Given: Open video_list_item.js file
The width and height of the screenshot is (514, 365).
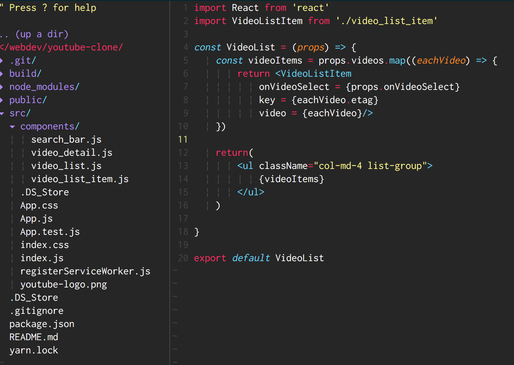Looking at the screenshot, I should pos(79,179).
